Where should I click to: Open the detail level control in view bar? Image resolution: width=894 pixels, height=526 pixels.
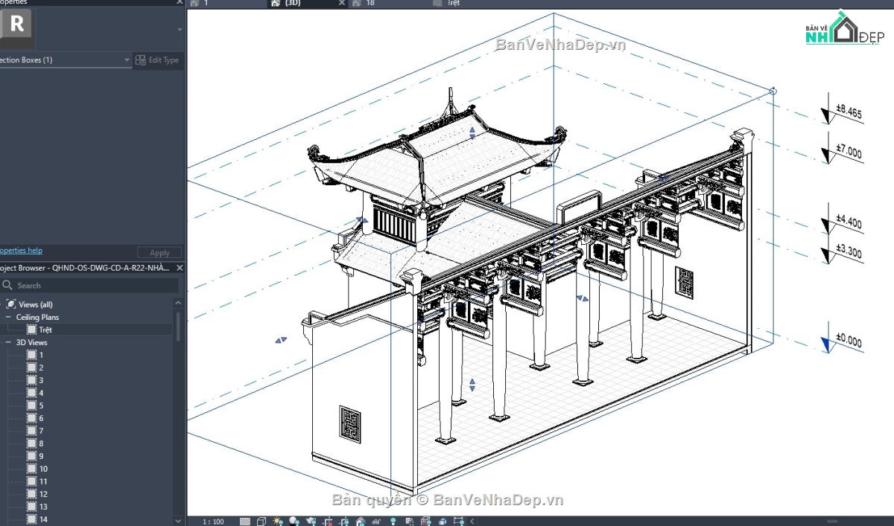point(245,522)
